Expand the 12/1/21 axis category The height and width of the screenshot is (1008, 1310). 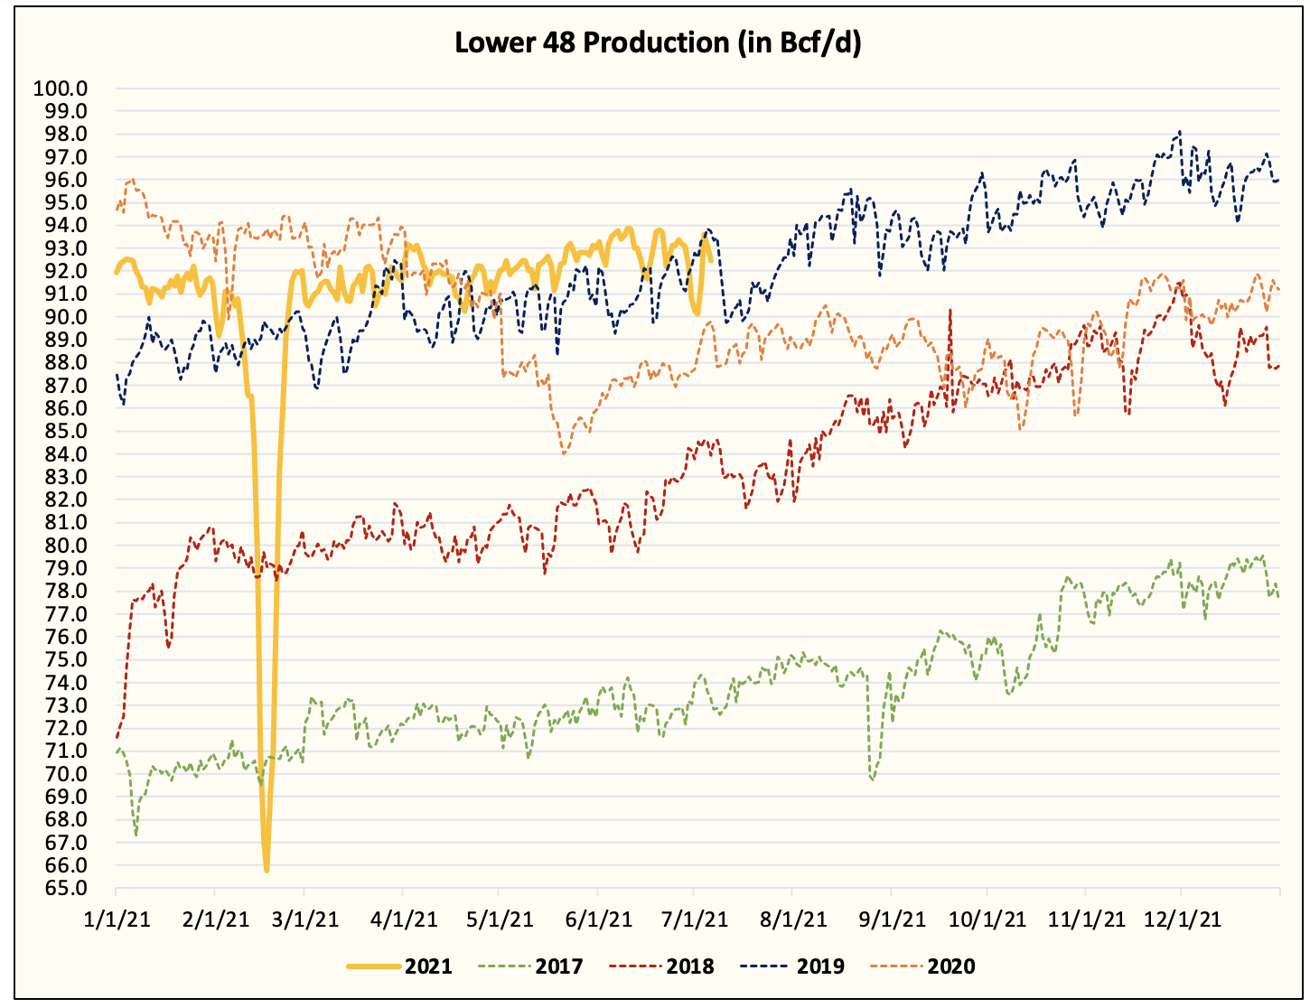(x=1185, y=915)
